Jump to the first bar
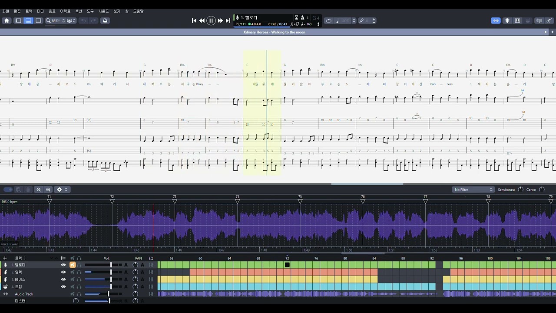Viewport: 556px width, 313px height. (x=194, y=20)
